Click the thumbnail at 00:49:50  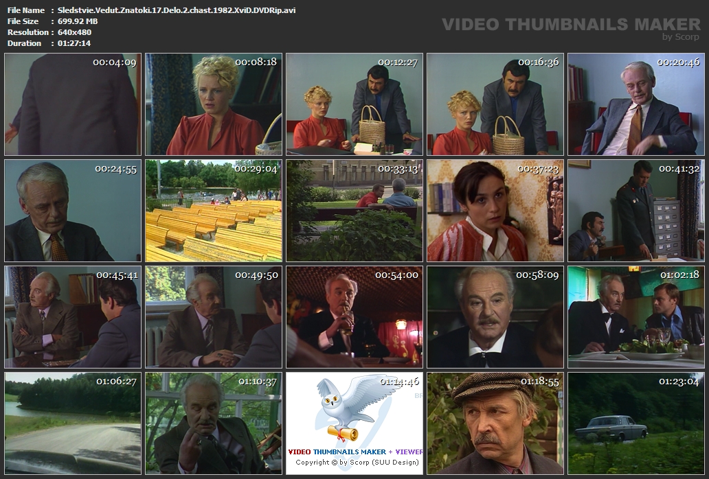(213, 317)
